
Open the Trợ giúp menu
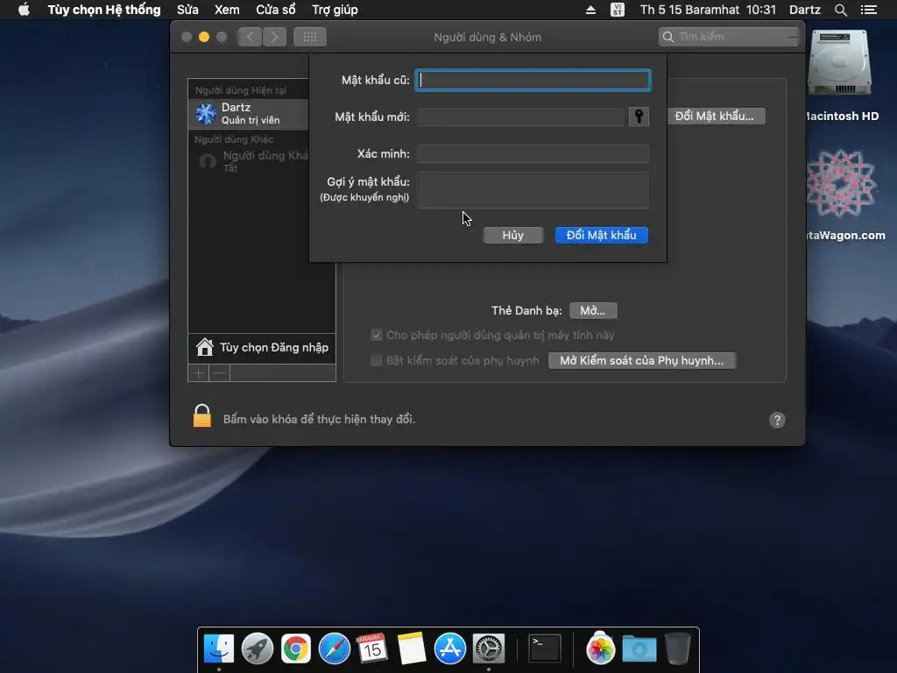click(335, 10)
